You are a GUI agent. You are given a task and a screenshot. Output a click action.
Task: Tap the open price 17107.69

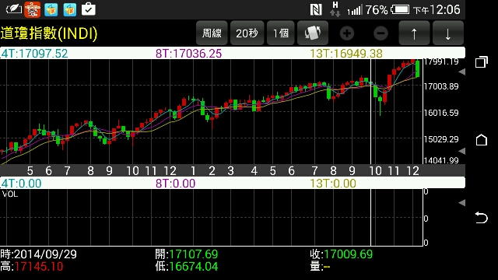click(194, 254)
